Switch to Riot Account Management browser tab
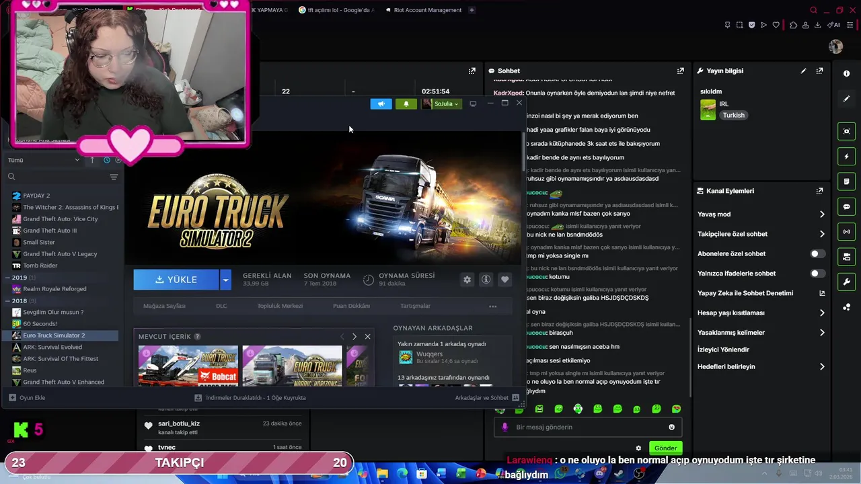 422,10
